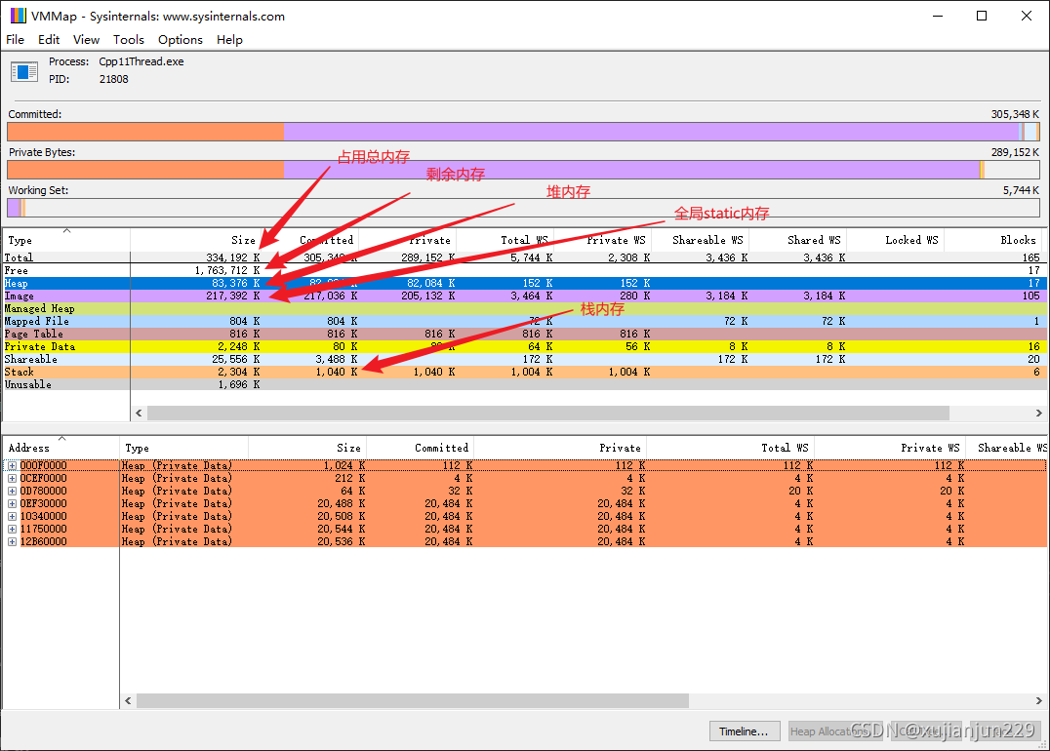Open the Tools menu
This screenshot has height=751, width=1050.
128,39
